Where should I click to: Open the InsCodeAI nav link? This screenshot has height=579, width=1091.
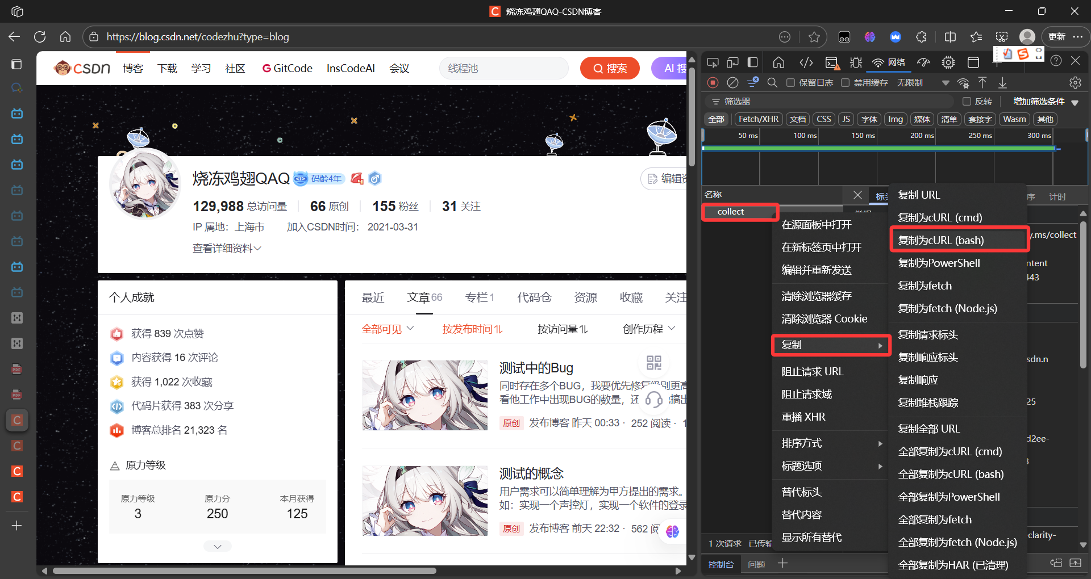(351, 69)
